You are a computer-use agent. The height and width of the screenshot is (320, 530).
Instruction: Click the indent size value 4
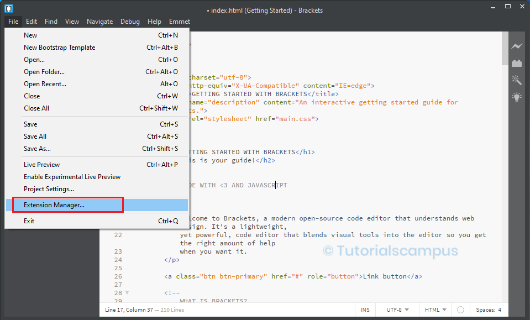500,310
